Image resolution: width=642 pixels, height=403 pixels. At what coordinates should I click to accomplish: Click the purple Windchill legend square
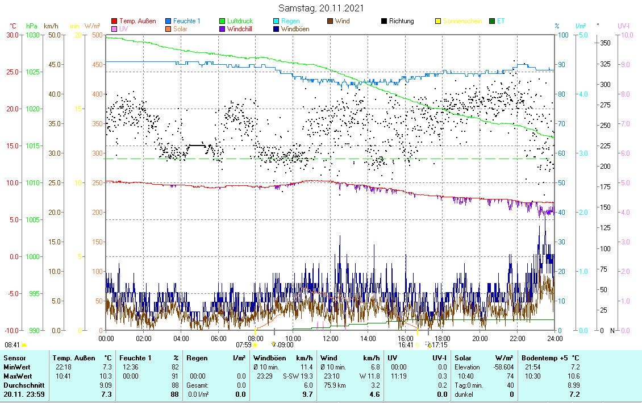click(223, 29)
